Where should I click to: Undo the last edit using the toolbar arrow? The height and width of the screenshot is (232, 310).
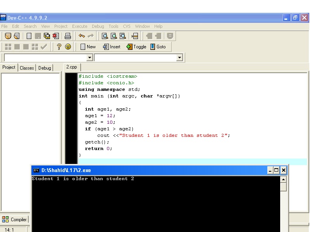click(82, 36)
